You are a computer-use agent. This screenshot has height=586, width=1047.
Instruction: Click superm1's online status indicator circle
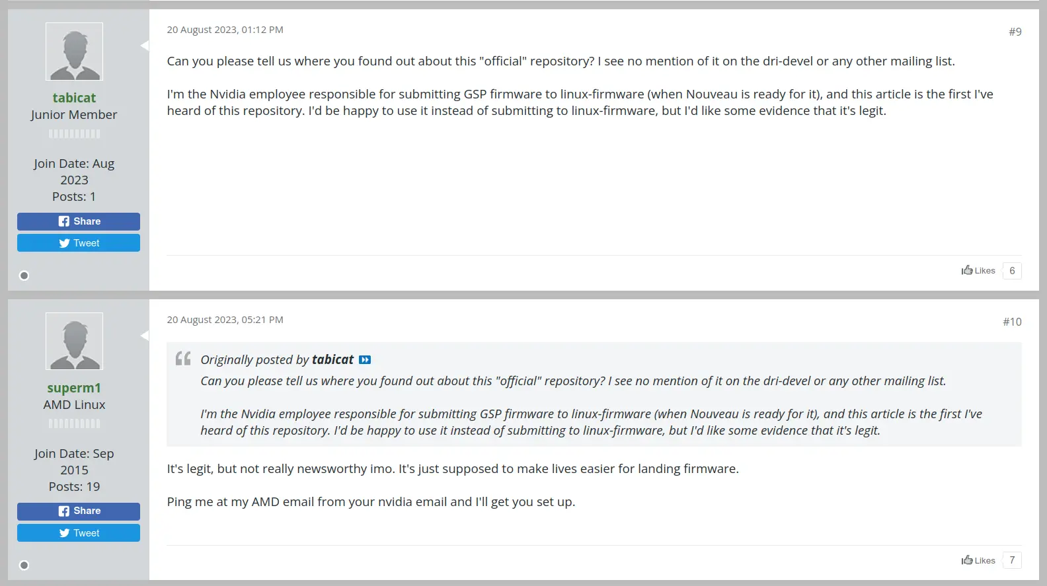[x=24, y=566]
